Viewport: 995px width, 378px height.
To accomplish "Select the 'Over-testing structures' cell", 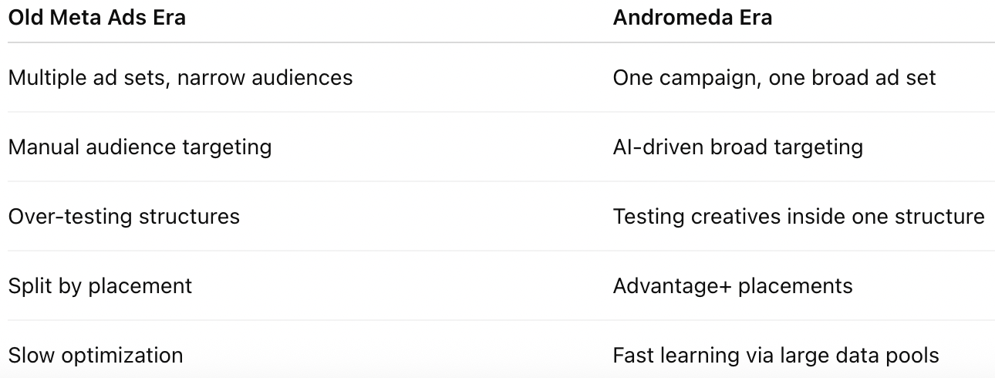I will coord(124,216).
